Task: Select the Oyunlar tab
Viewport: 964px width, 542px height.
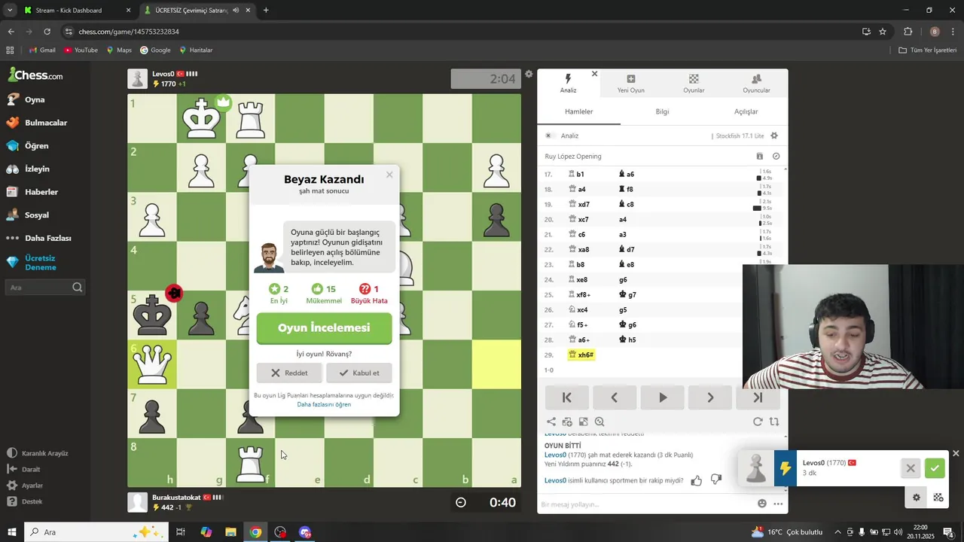Action: coord(694,83)
